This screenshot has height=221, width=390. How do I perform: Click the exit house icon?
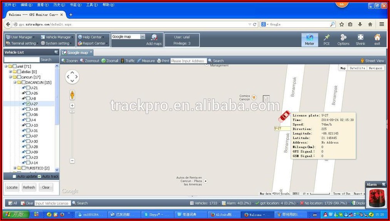[377, 40]
